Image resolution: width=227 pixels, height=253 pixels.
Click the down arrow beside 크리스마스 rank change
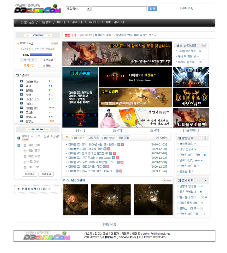[x=49, y=99]
